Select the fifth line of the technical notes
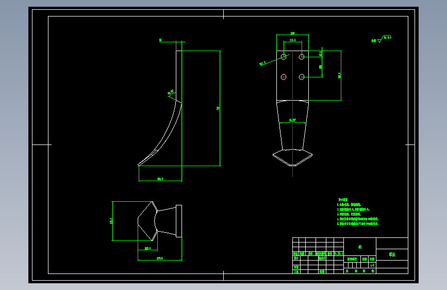447x290 pixels. [x=358, y=224]
